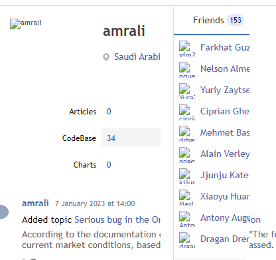Click the Charts count value
Screen dimensions: 276x260
(x=109, y=165)
